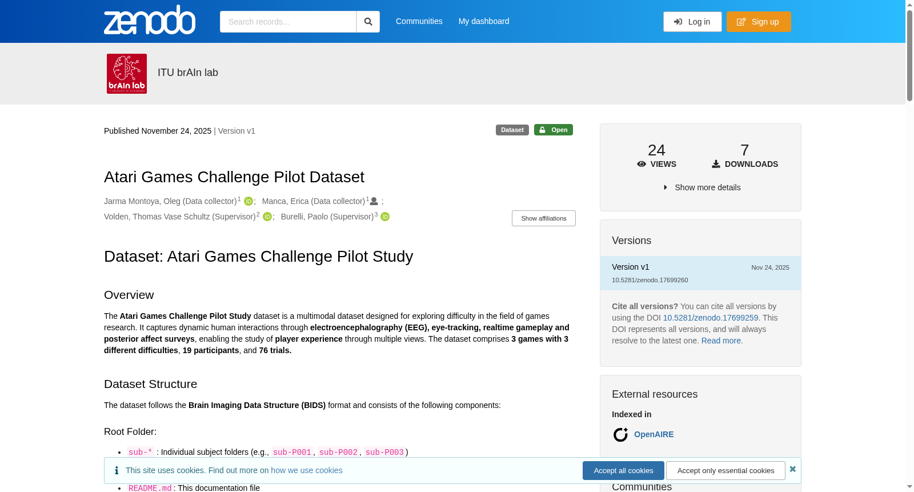This screenshot has height=492, width=914.
Task: Open ORCID icon for Burelli, Paolo
Action: point(385,217)
